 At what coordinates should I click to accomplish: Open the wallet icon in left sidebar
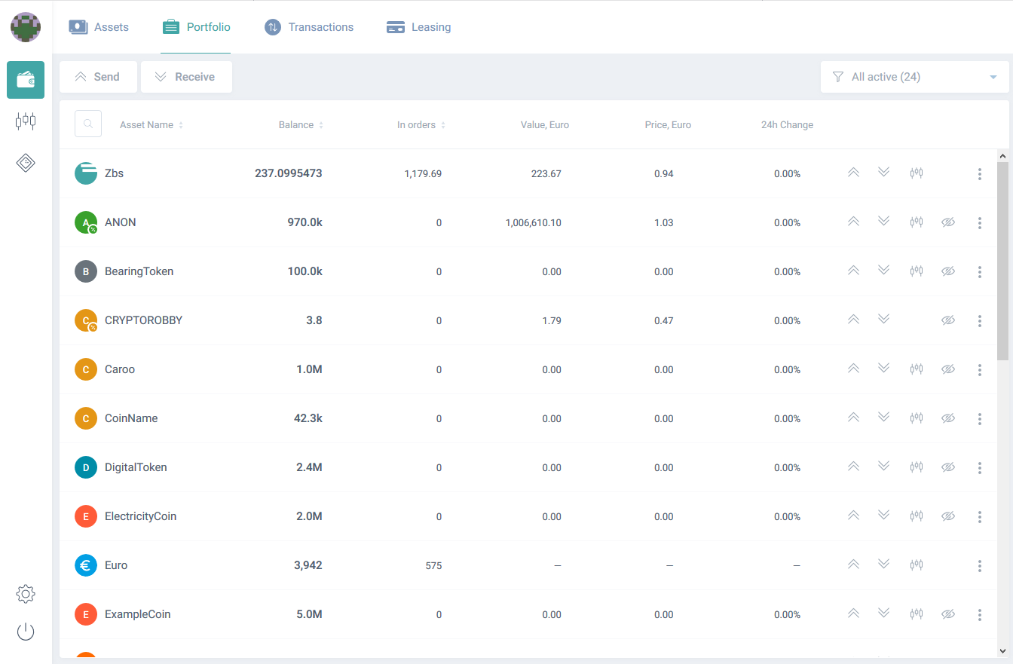tap(26, 80)
